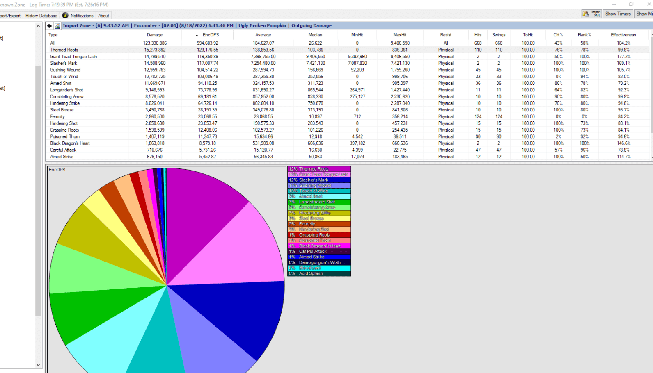
Task: Select the 'Aimed Shot' table row
Action: 348,83
